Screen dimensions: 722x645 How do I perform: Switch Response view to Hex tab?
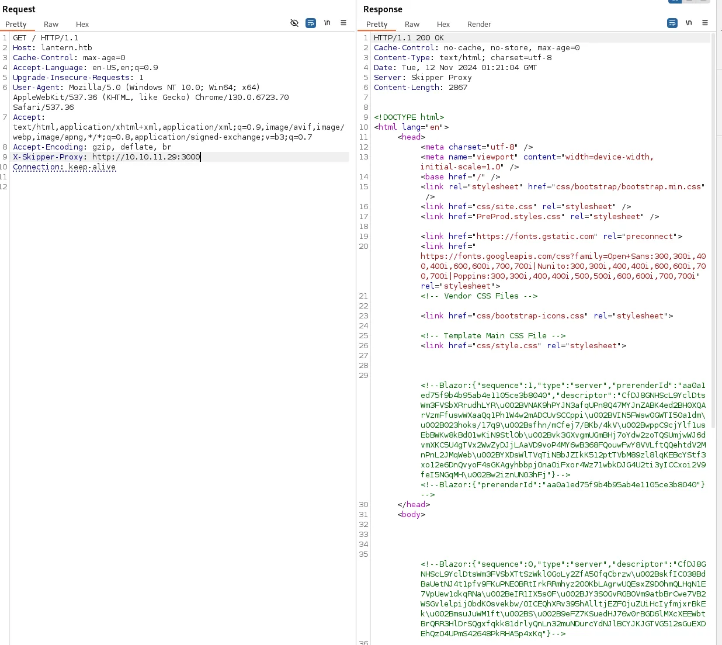tap(443, 25)
